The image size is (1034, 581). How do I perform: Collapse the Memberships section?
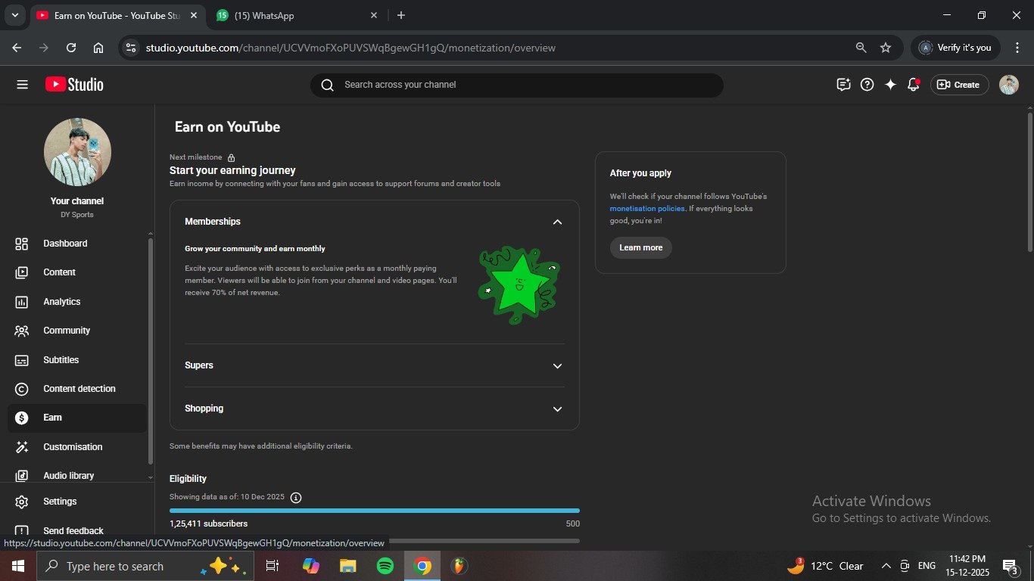pos(557,222)
